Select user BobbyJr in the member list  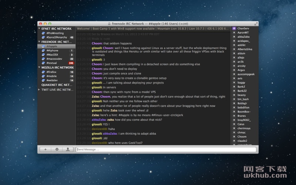tap(242, 103)
